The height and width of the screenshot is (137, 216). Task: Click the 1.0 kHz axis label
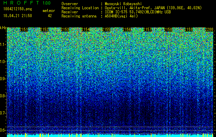[x=3, y=62]
